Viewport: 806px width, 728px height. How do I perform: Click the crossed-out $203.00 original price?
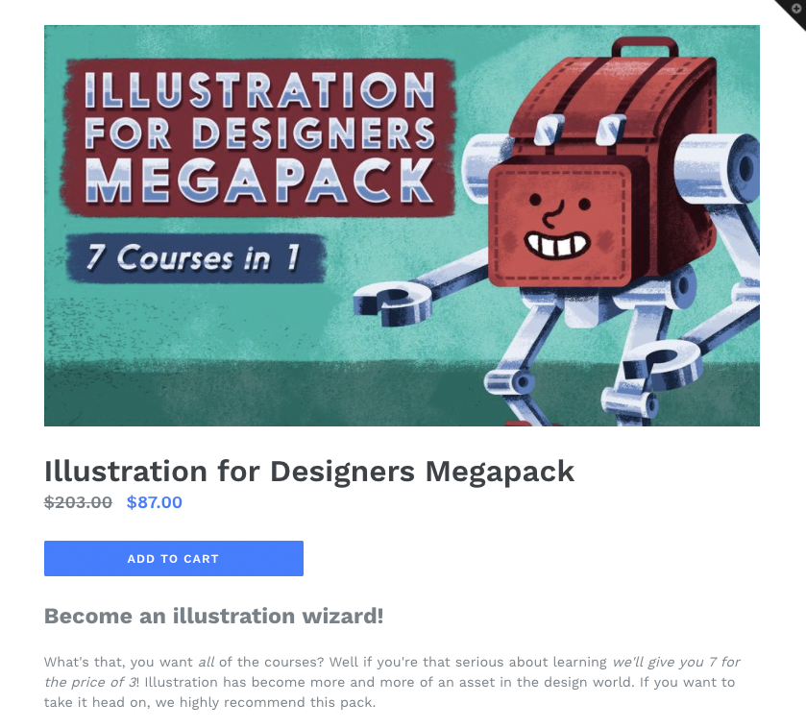point(78,502)
